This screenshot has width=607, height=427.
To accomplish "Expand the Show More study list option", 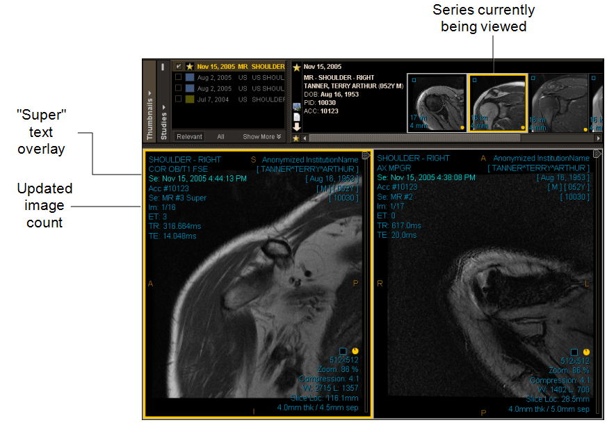I will [x=261, y=137].
